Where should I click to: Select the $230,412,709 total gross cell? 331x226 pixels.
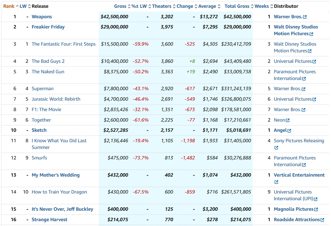[x=236, y=44]
